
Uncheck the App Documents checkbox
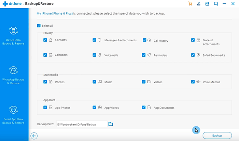coord(144,108)
